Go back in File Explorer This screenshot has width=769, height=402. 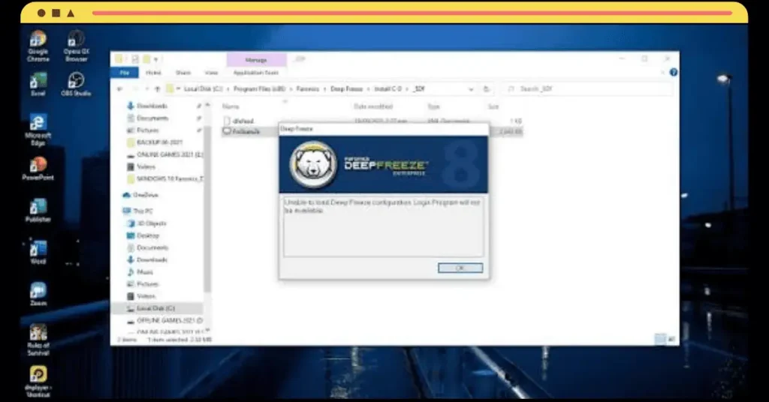pyautogui.click(x=119, y=89)
